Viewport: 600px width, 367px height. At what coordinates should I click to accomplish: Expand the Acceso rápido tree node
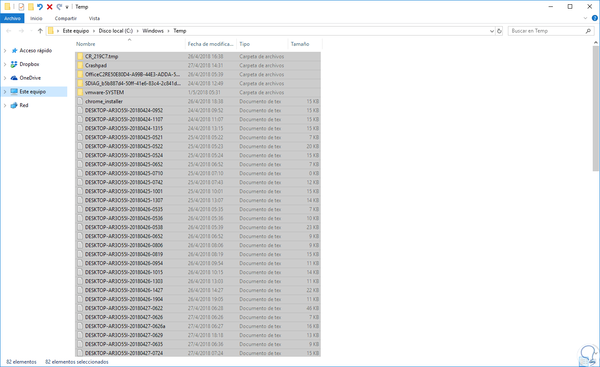pyautogui.click(x=5, y=51)
